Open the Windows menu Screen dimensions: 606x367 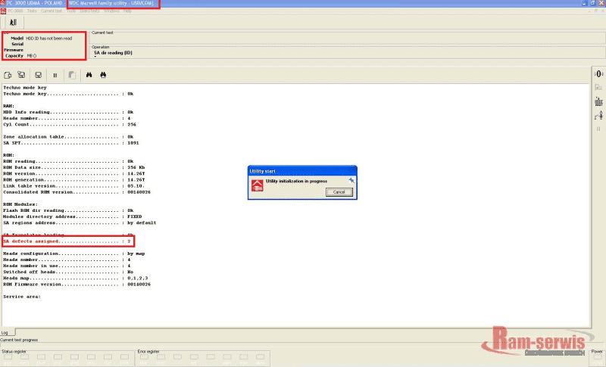click(111, 11)
